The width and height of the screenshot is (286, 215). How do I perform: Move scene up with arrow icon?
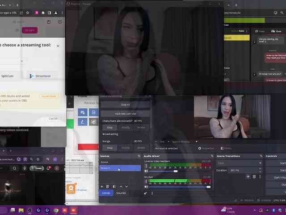click(121, 186)
